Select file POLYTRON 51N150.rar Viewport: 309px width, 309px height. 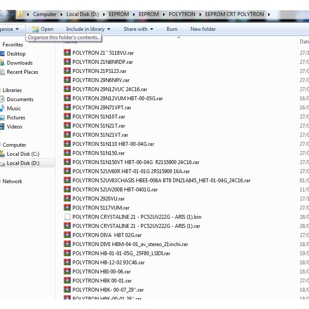coord(99,153)
